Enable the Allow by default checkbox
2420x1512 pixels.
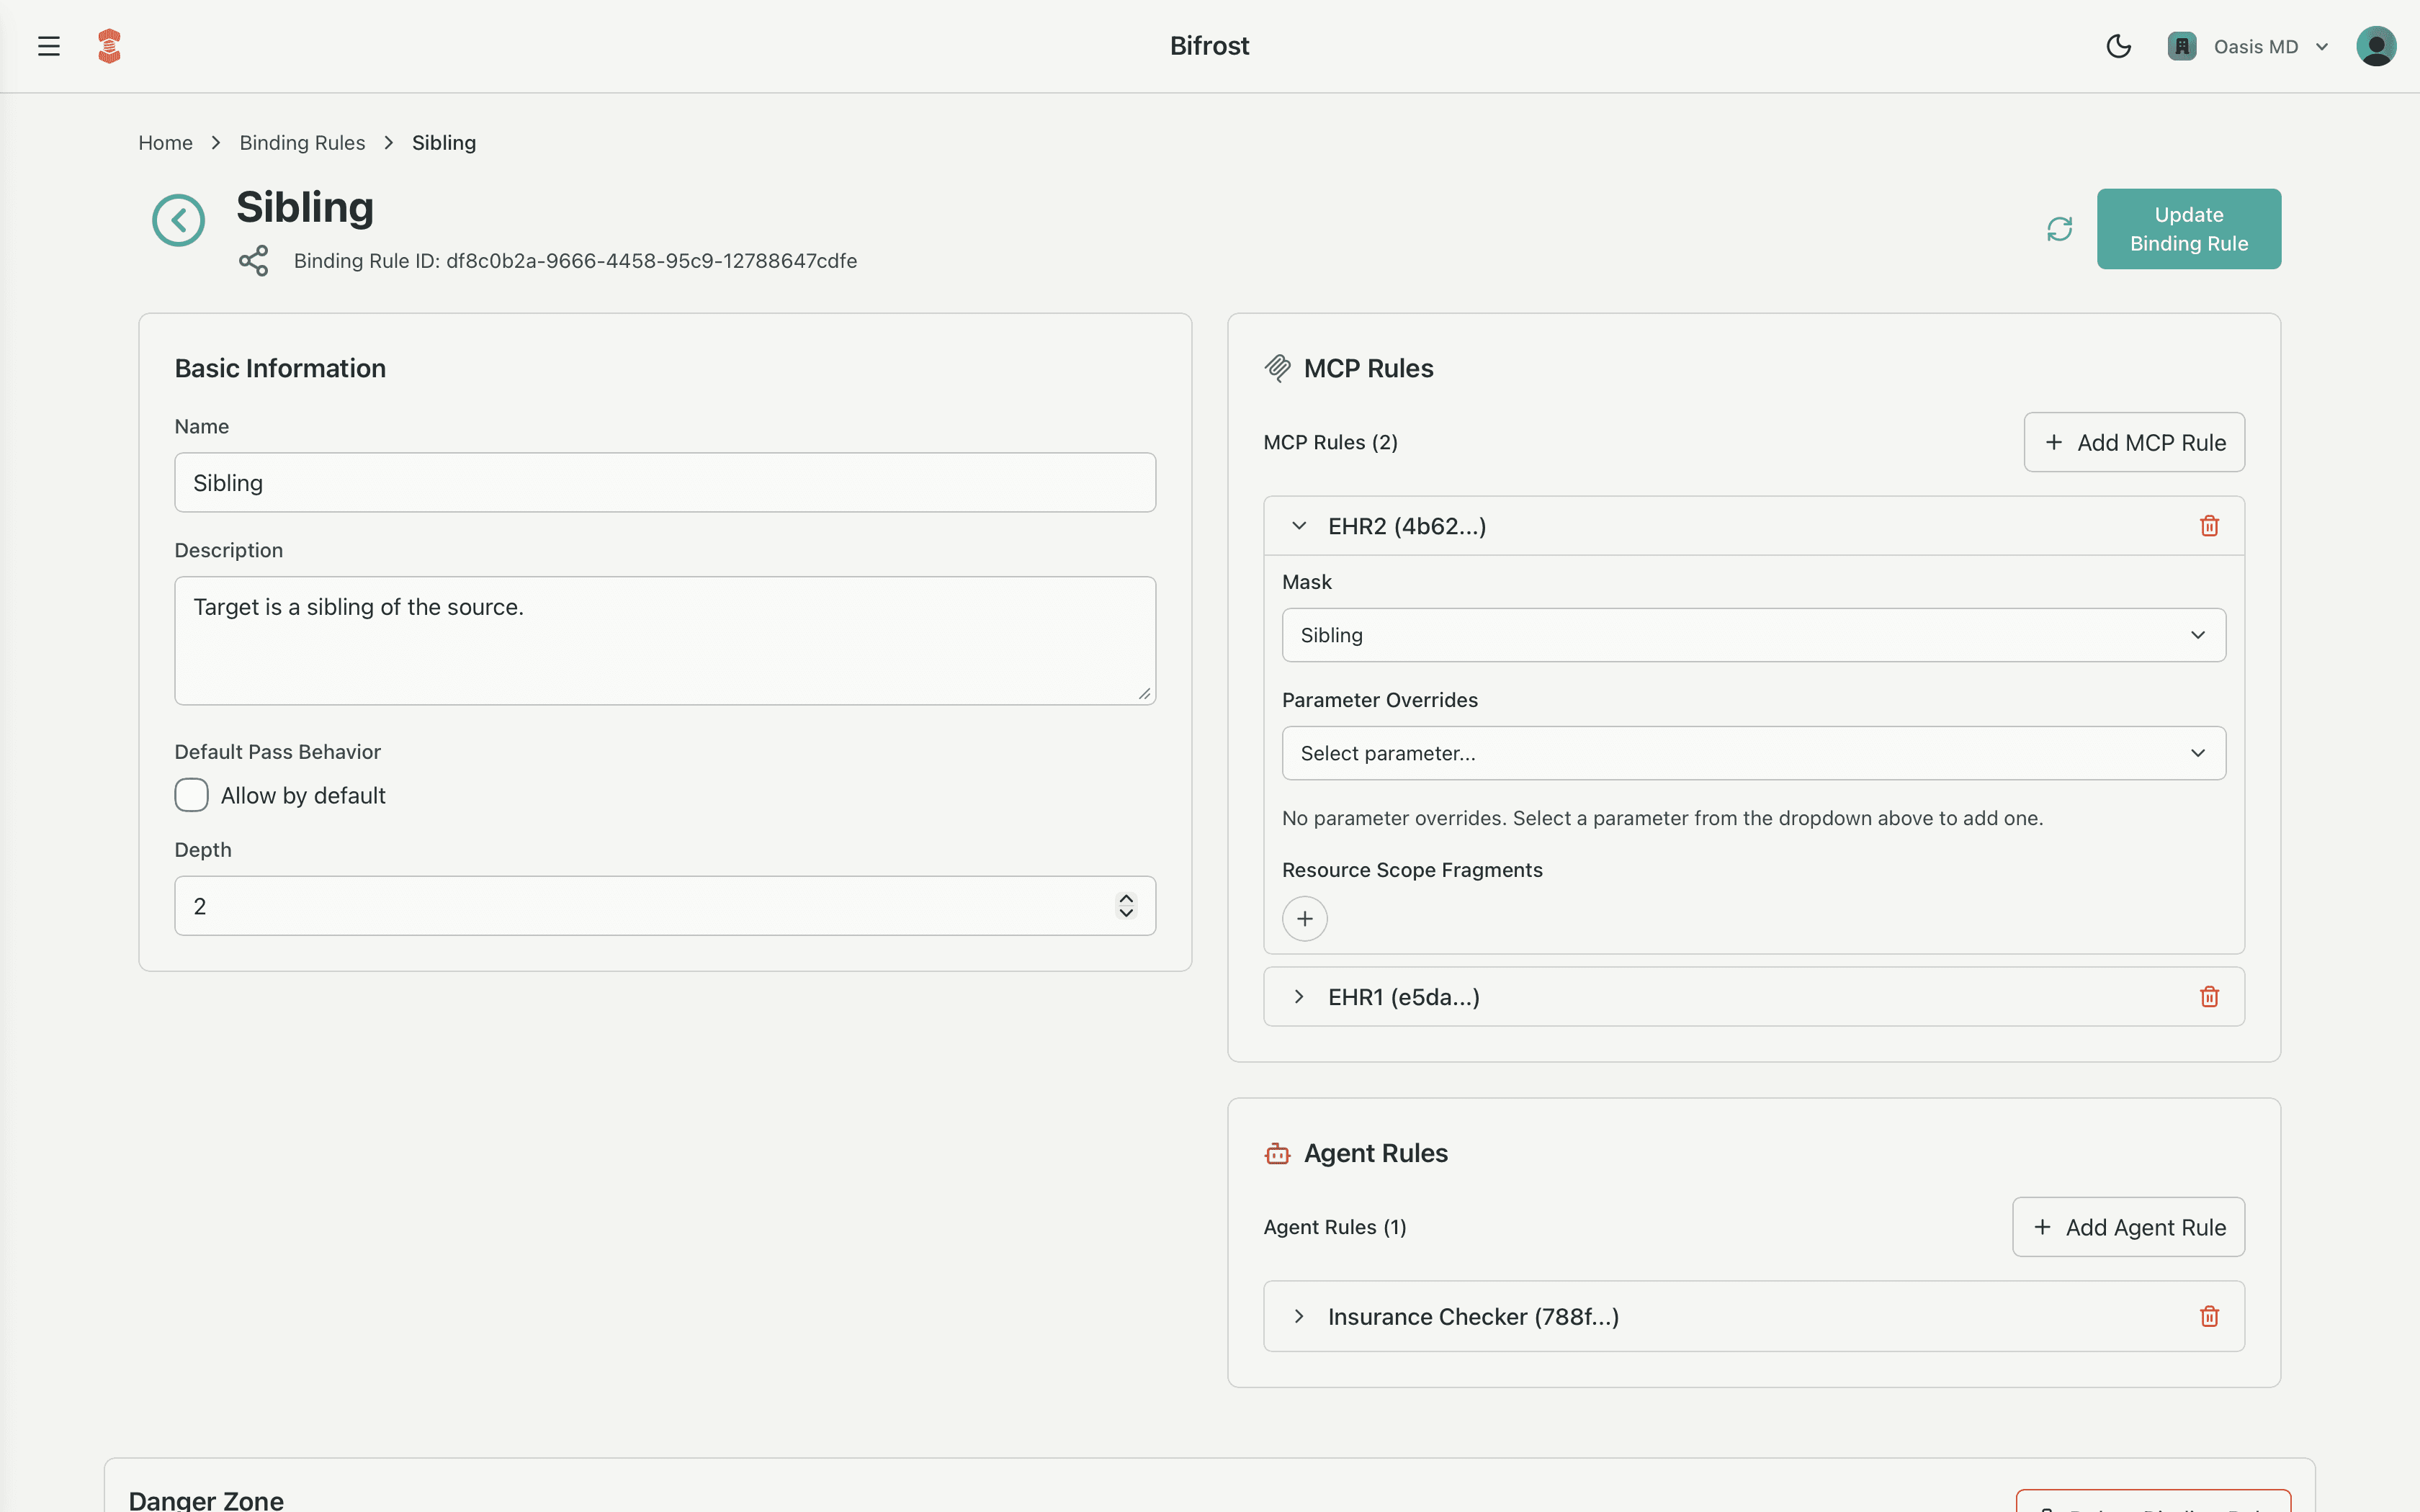190,794
